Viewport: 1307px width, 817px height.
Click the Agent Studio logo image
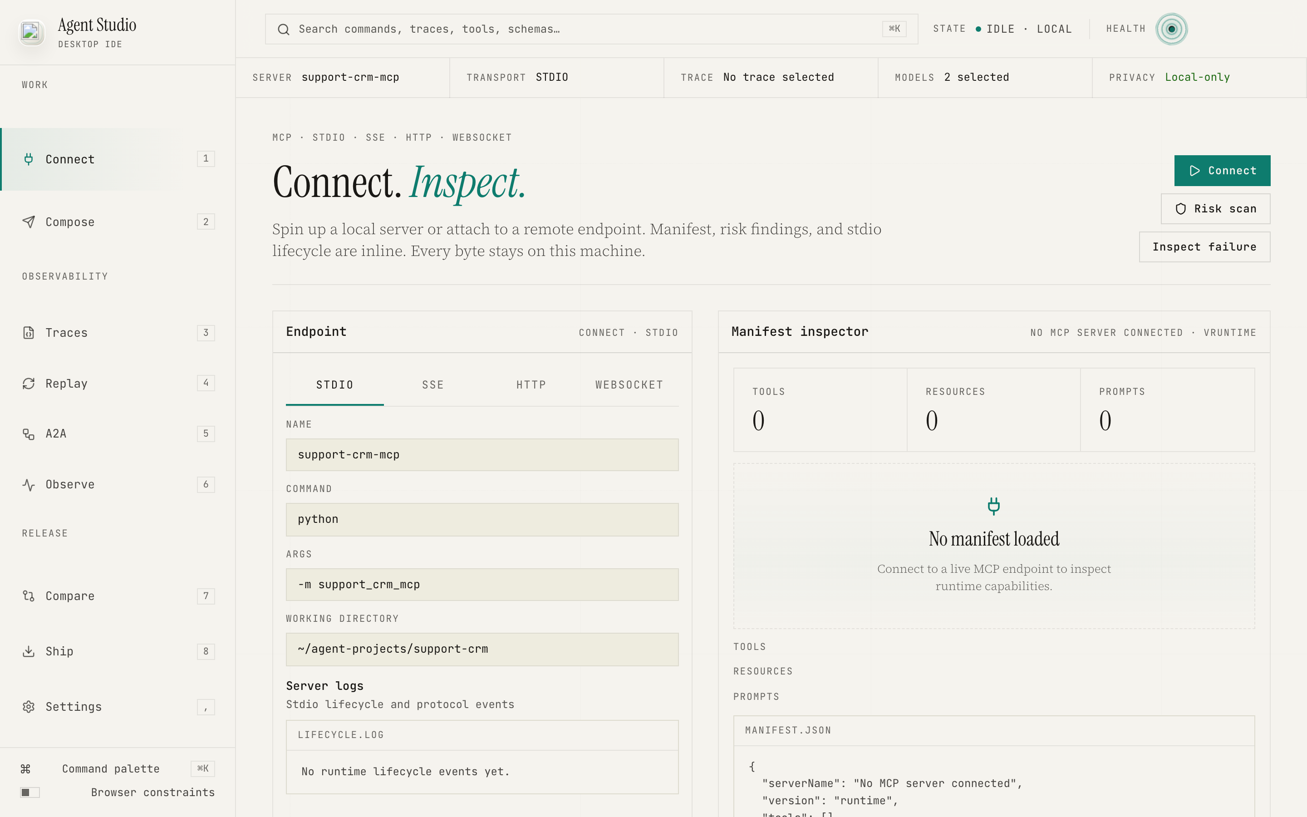(31, 32)
